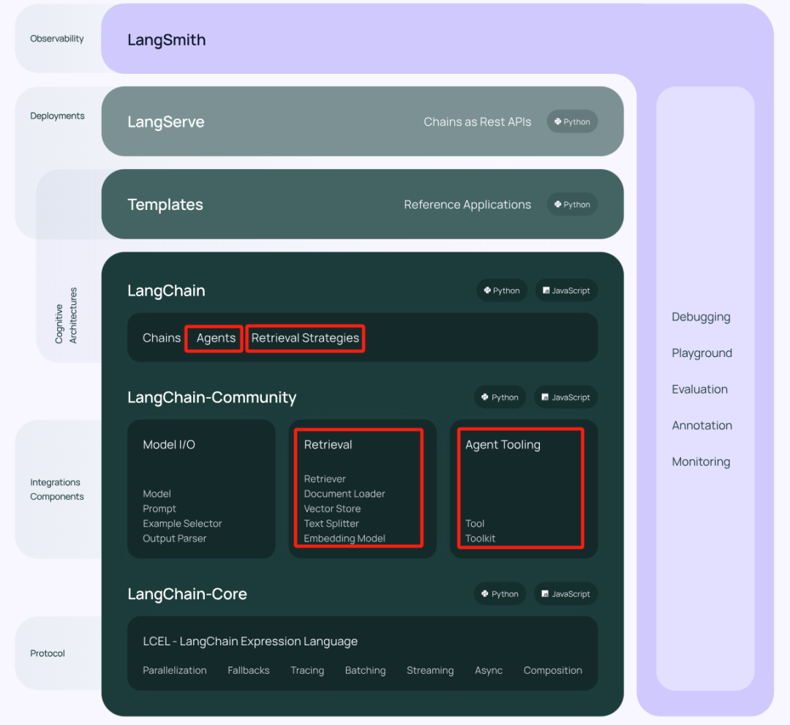Click the Toolkit entry
The height and width of the screenshot is (725, 790).
pyautogui.click(x=480, y=538)
